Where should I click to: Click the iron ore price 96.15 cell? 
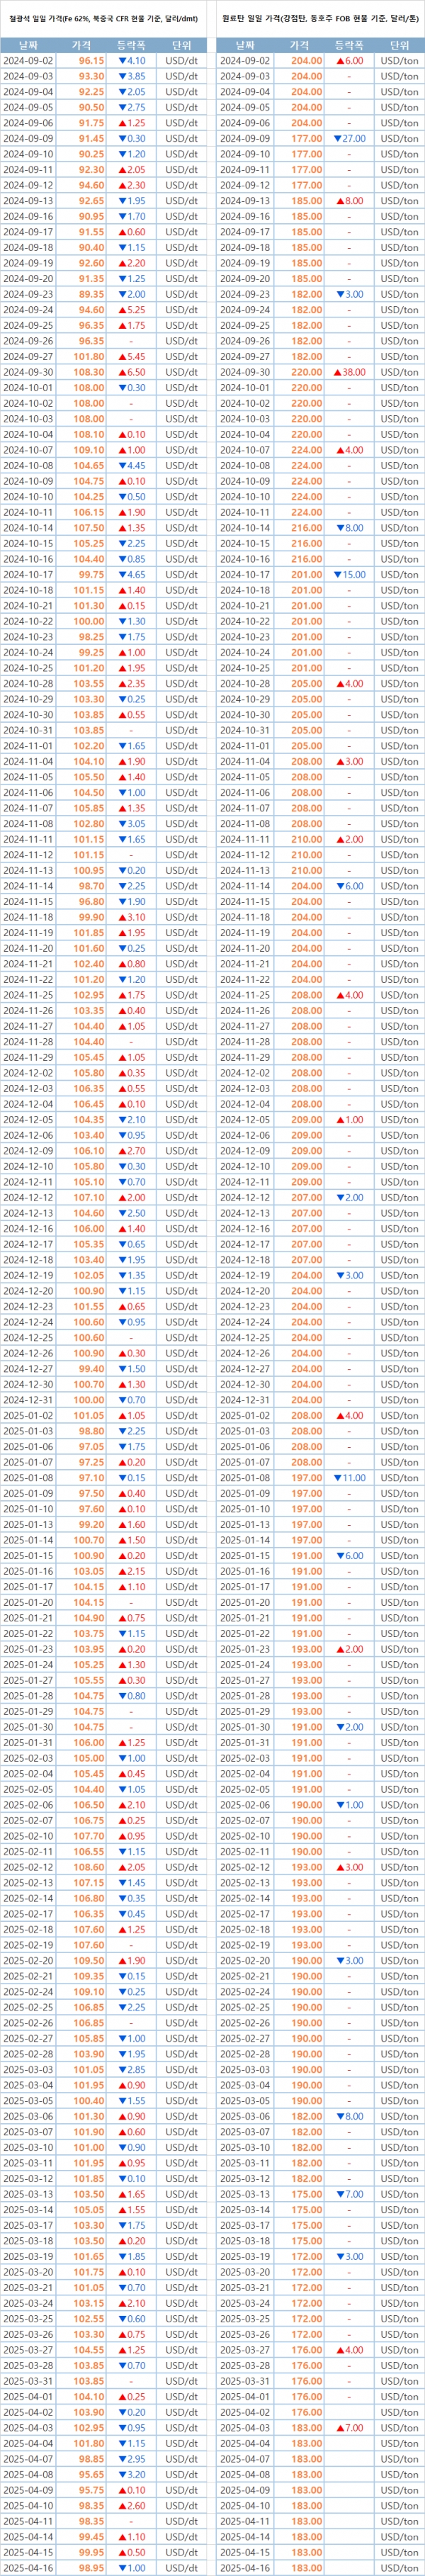[x=91, y=61]
